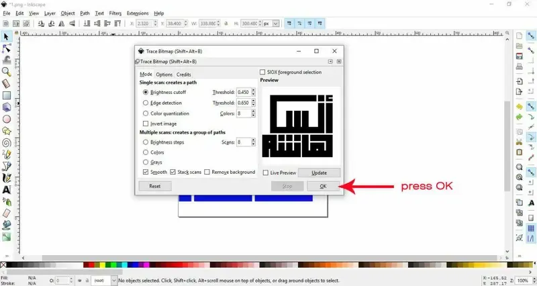537x286 pixels.
Task: Click the Brightness cutoff Threshold field
Action: click(243, 92)
